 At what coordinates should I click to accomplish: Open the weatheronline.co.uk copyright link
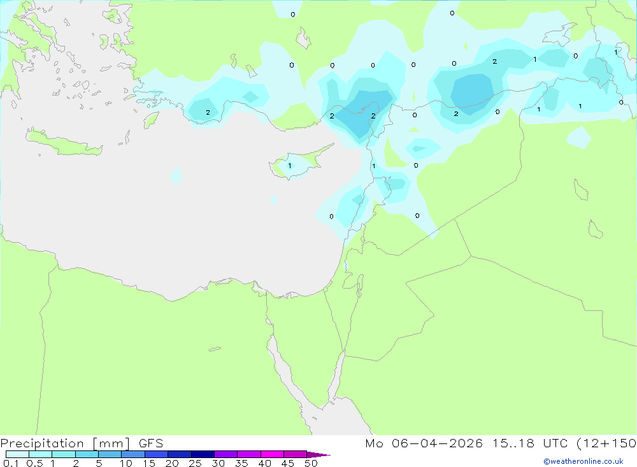pyautogui.click(x=583, y=461)
